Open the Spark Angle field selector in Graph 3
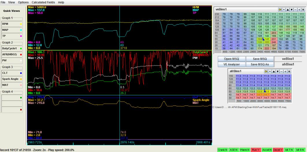The height and width of the screenshot is (152, 307). pyautogui.click(x=12, y=79)
